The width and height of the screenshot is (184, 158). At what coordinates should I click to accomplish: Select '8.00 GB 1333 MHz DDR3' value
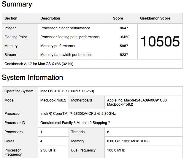(x=128, y=141)
